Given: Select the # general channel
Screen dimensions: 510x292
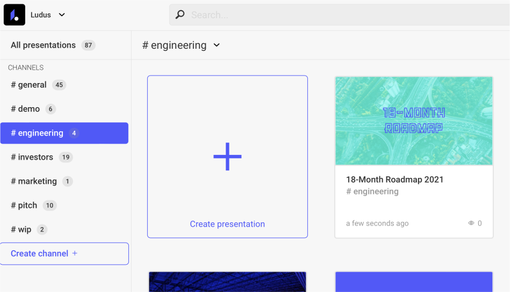Looking at the screenshot, I should click(29, 85).
